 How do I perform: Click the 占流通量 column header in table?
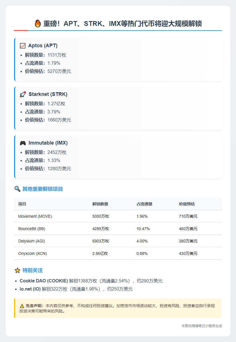(144, 204)
